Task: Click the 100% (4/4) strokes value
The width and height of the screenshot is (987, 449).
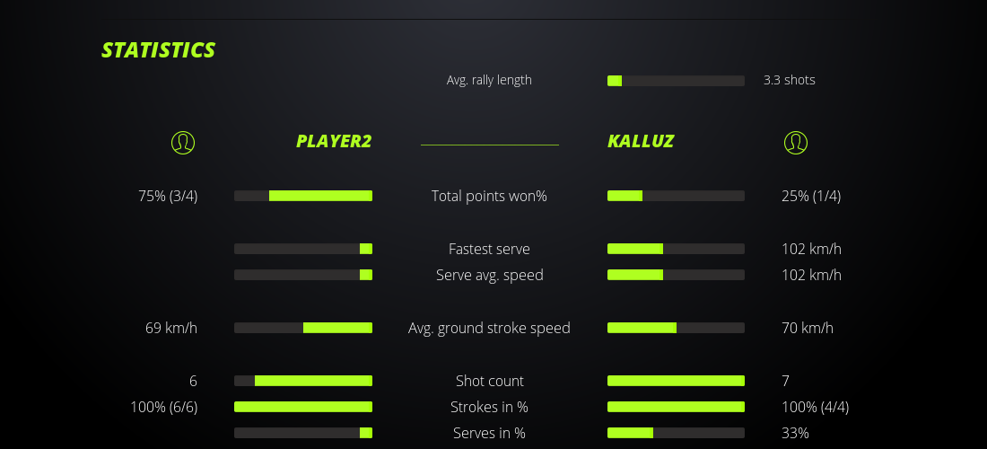Action: [x=815, y=407]
